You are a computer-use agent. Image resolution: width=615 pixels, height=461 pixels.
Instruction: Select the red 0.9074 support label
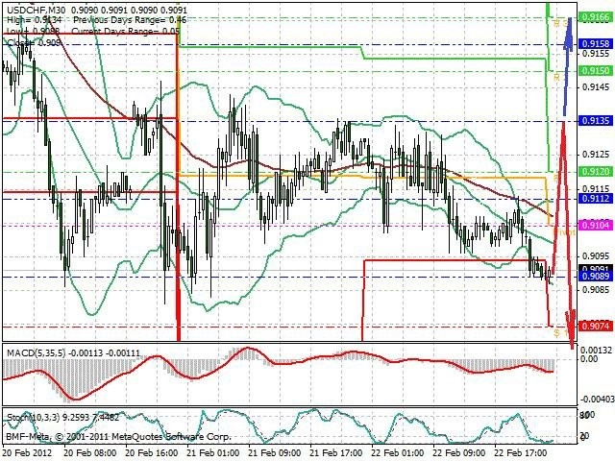point(596,327)
